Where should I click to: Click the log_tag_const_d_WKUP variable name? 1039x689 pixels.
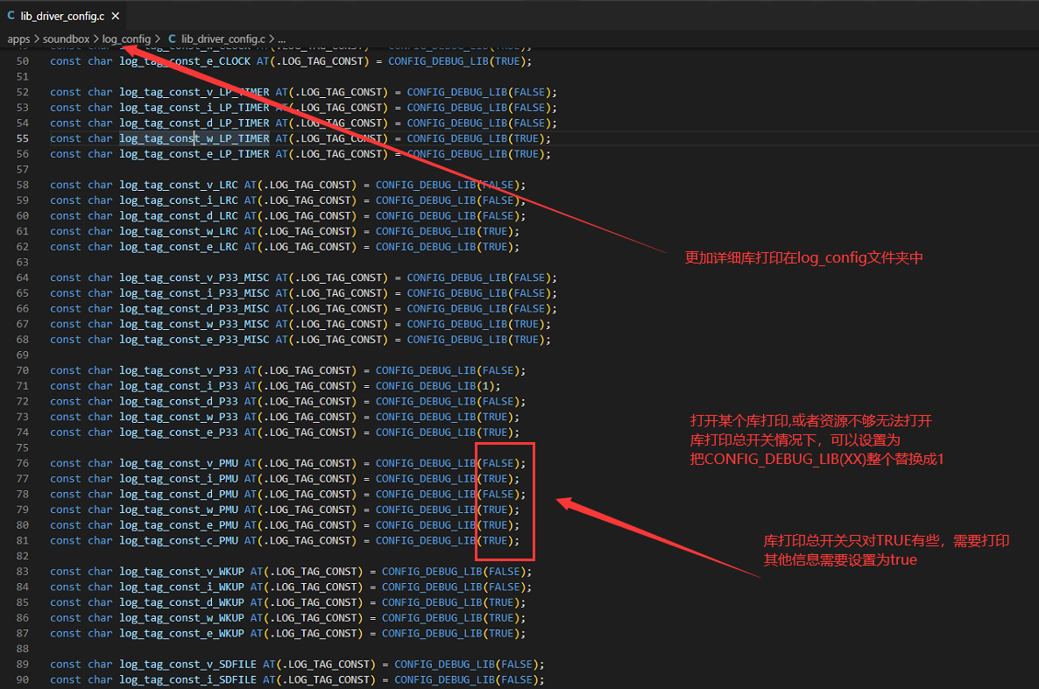click(x=181, y=602)
